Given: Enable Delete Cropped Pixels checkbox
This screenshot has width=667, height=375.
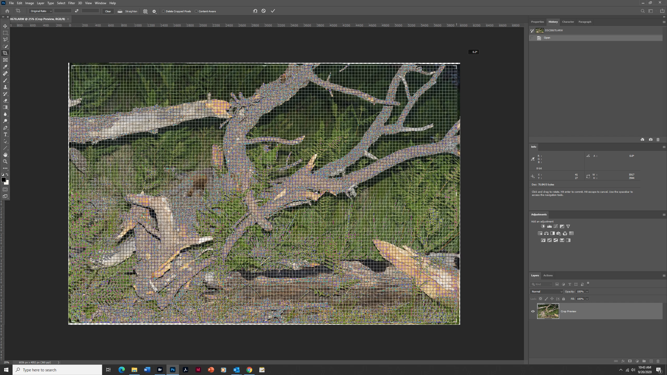Looking at the screenshot, I should (x=164, y=11).
